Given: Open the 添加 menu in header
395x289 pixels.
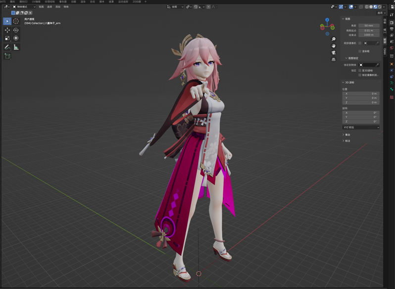Looking at the screenshot, I should (x=58, y=7).
